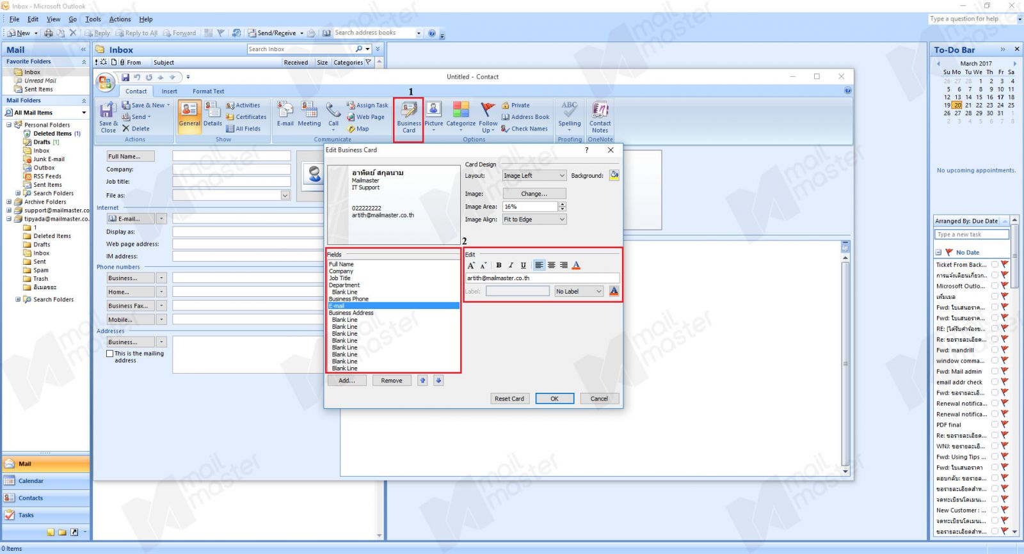The width and height of the screenshot is (1024, 554).
Task: Open the Picture ribbon button
Action: tap(433, 116)
